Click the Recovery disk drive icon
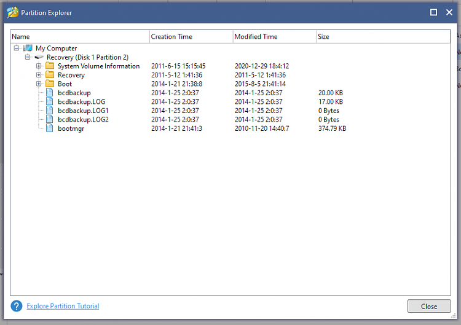The width and height of the screenshot is (461, 325). 39,57
